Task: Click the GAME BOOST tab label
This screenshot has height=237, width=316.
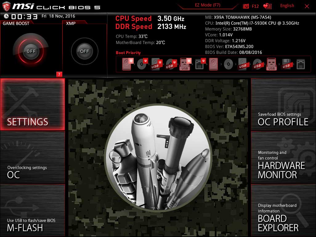Action: pos(16,23)
